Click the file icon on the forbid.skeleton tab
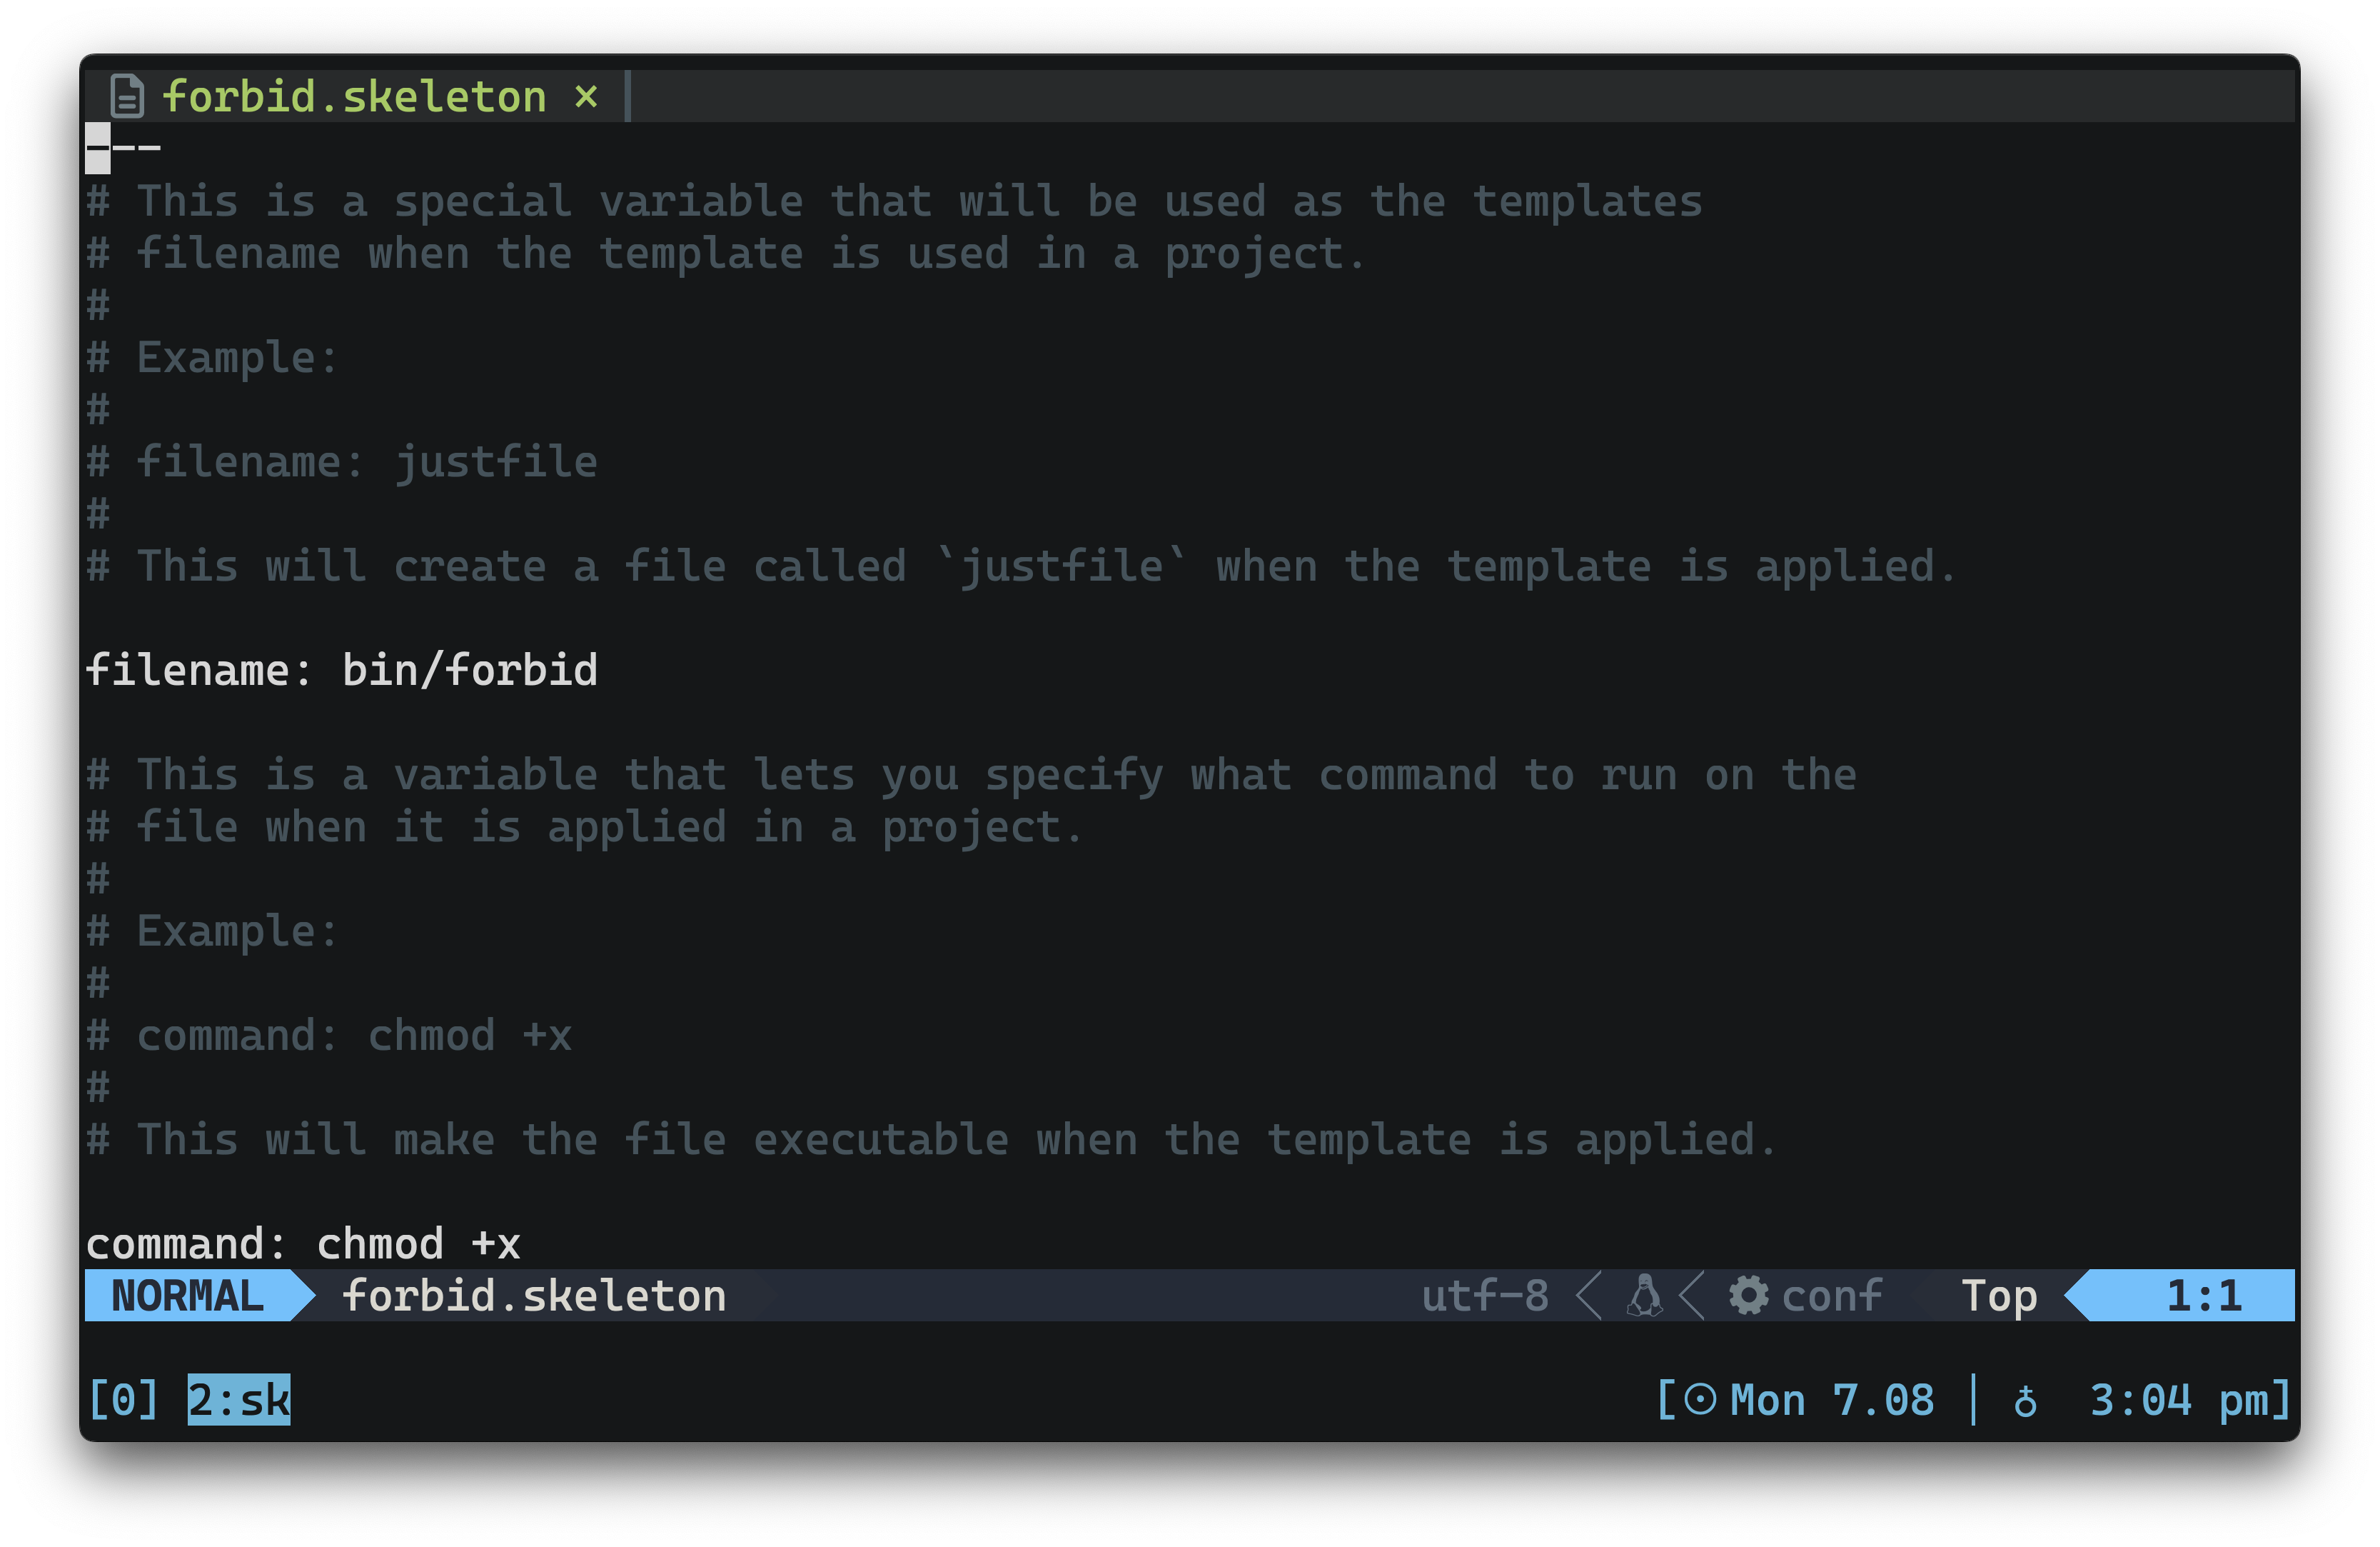Image resolution: width=2380 pixels, height=1547 pixels. [127, 97]
